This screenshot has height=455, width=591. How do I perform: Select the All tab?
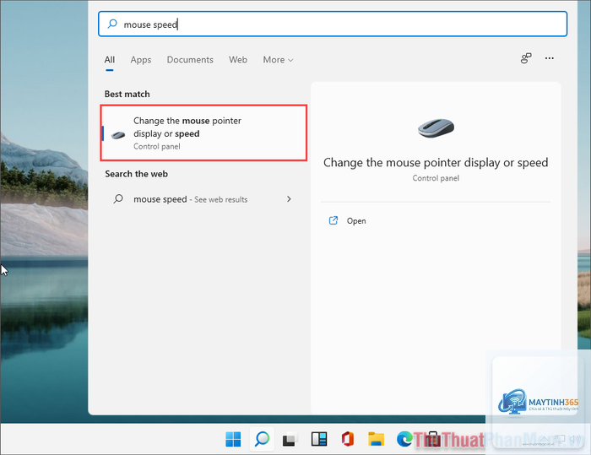(110, 60)
